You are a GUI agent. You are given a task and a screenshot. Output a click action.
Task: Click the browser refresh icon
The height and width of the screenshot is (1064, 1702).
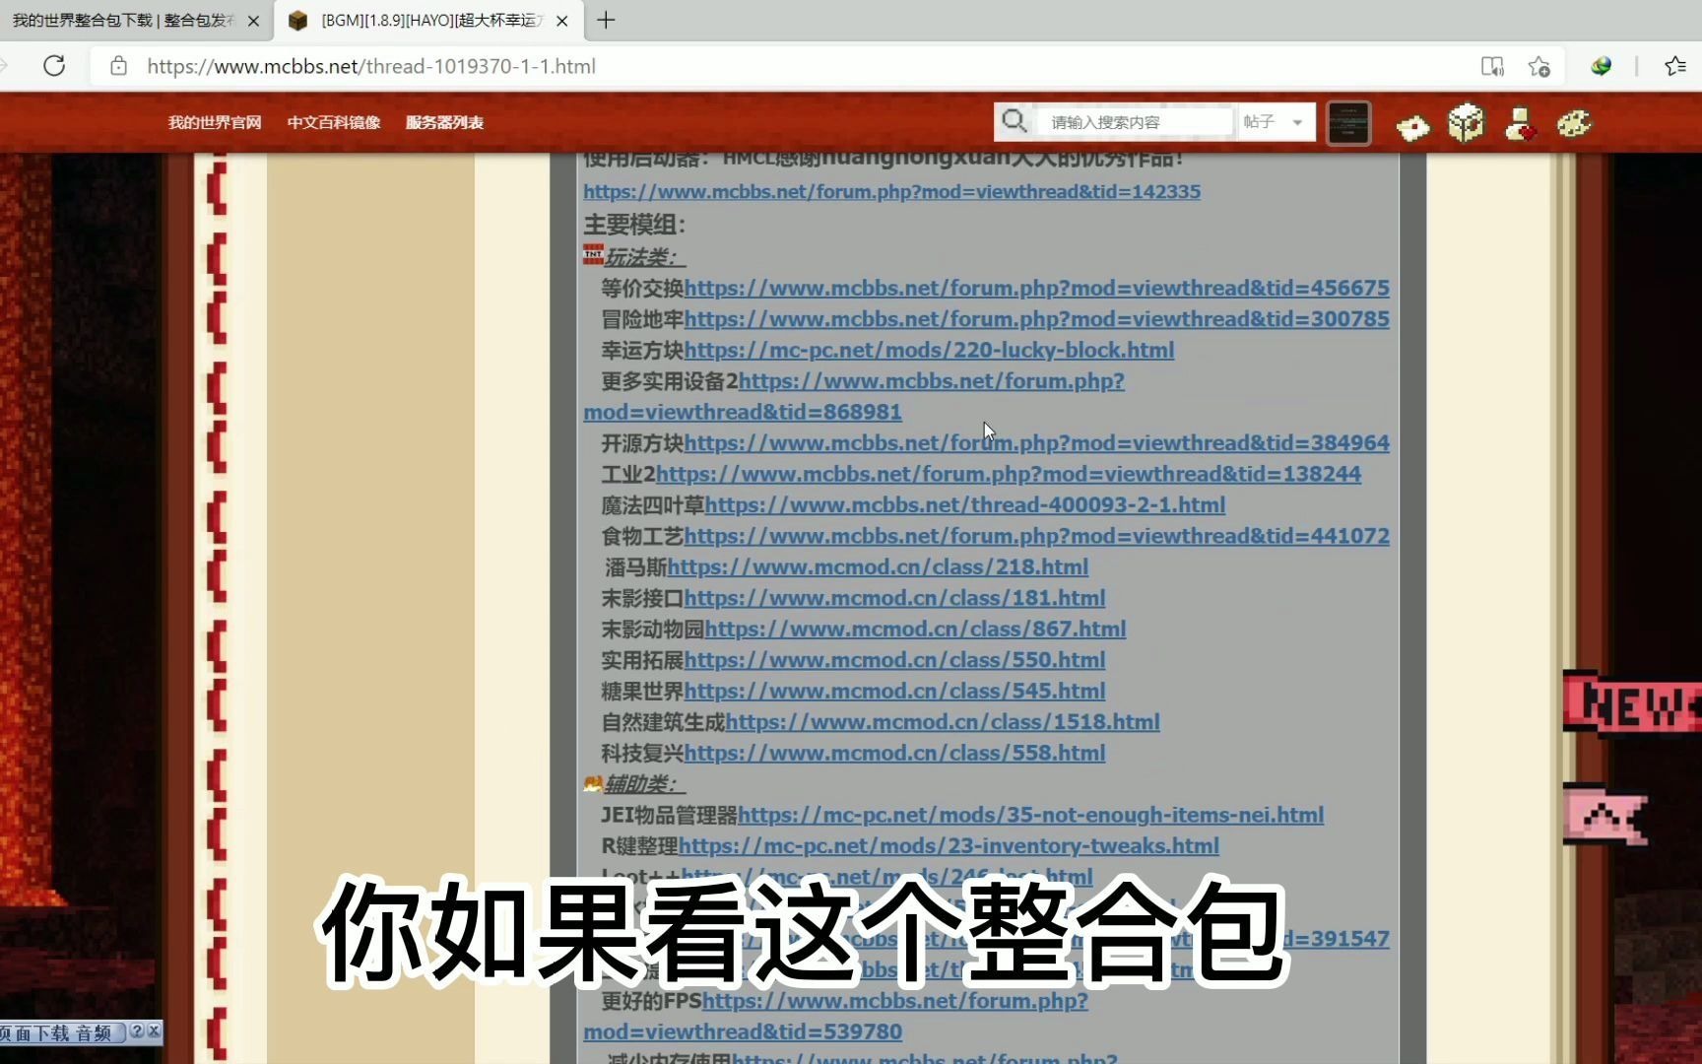[x=54, y=65]
